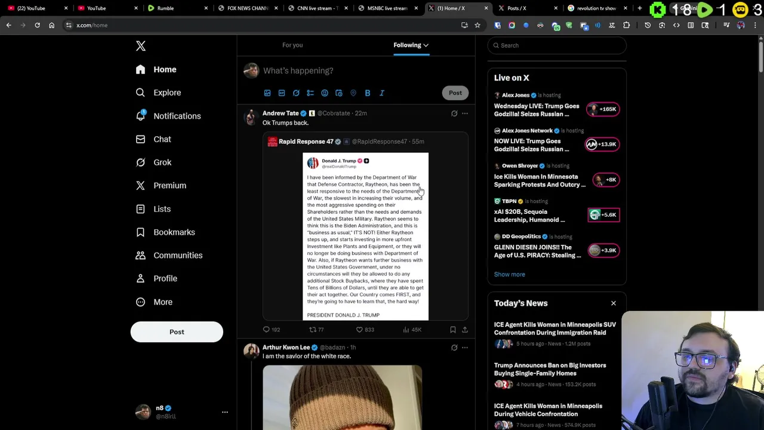Image resolution: width=764 pixels, height=430 pixels.
Task: Open Home in the sidebar
Action: point(156,70)
